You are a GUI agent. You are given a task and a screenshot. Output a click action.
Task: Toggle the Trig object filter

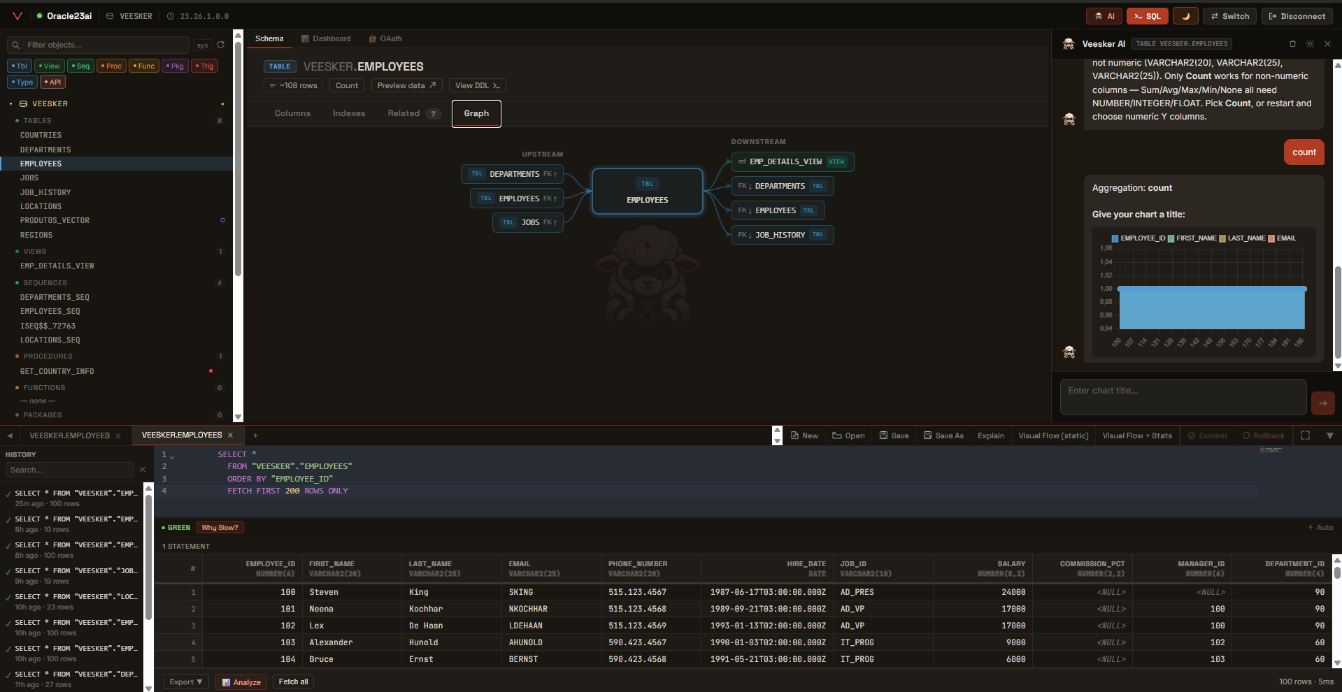pyautogui.click(x=205, y=66)
